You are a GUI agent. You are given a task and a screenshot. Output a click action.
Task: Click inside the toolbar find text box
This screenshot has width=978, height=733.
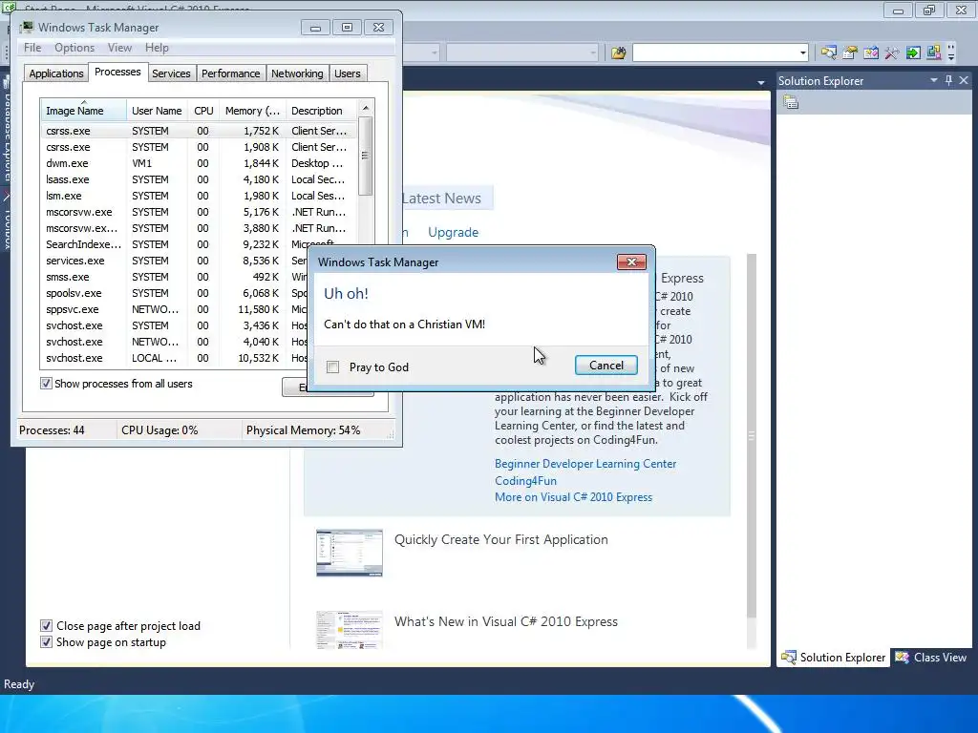tap(714, 53)
